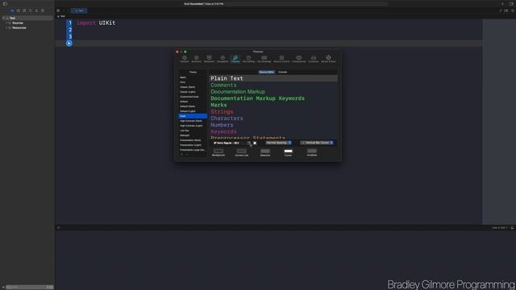
Task: Select Default (Light) theme
Action: click(193, 111)
